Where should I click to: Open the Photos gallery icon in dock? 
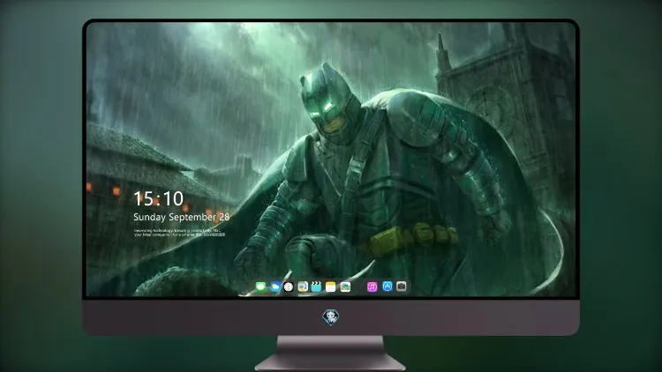point(345,286)
